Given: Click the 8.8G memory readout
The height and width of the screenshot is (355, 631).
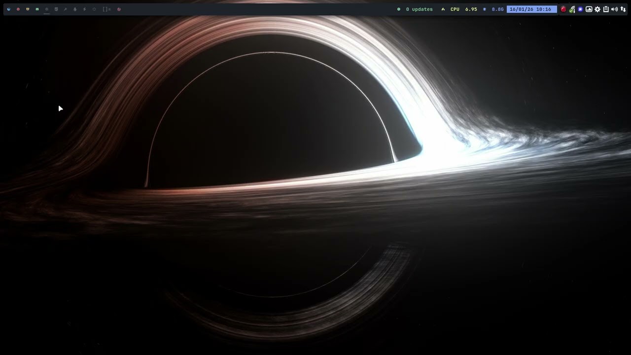Looking at the screenshot, I should (x=497, y=9).
